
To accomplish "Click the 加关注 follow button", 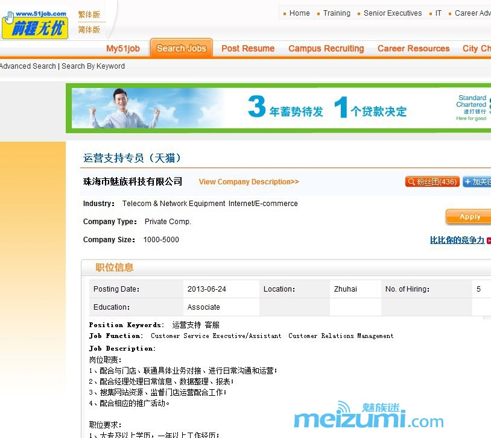I will click(477, 181).
